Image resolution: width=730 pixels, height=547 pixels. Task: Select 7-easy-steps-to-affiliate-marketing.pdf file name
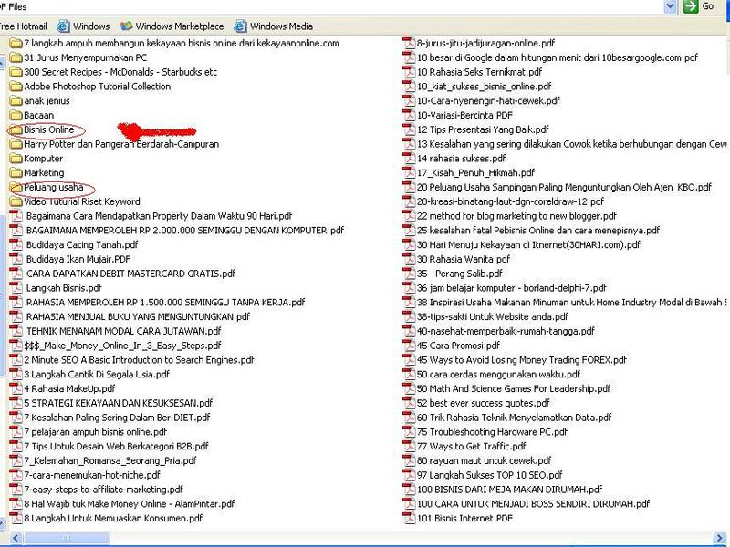click(103, 490)
